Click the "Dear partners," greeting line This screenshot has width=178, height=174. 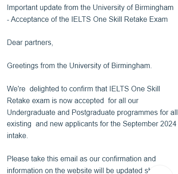(x=30, y=43)
